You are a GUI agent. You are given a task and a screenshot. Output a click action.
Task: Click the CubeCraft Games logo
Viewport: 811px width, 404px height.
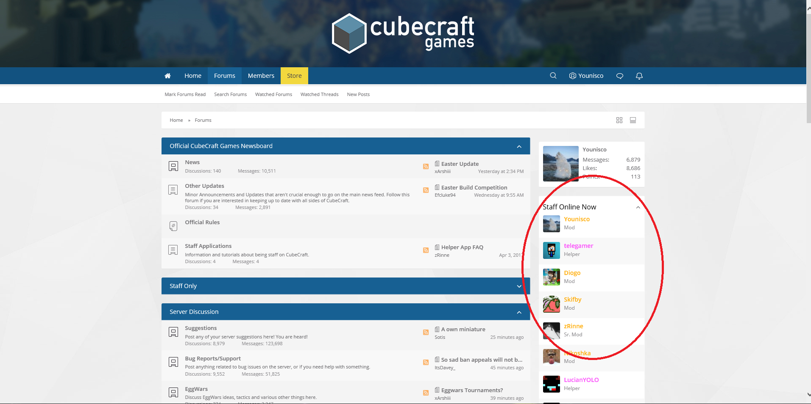(x=403, y=33)
